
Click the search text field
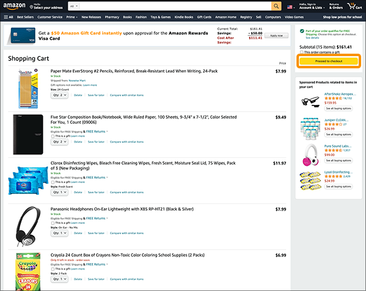(x=175, y=6)
